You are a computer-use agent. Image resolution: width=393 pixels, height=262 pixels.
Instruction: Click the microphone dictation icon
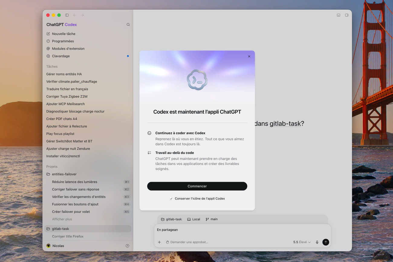coord(317,242)
